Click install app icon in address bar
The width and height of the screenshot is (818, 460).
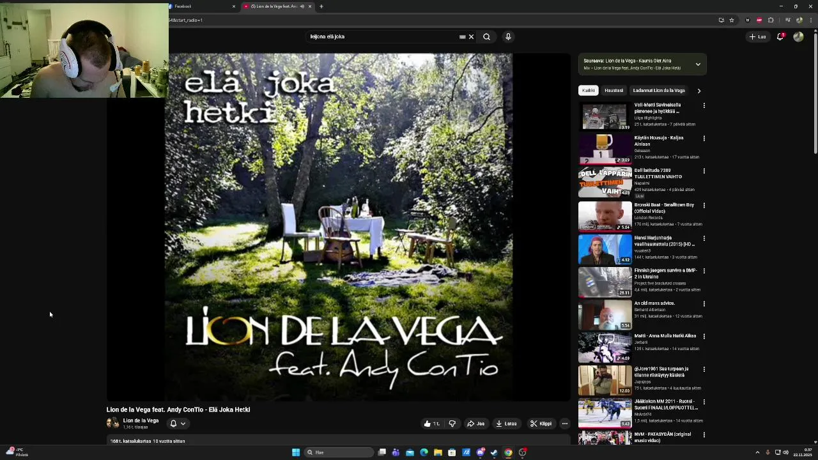click(722, 20)
